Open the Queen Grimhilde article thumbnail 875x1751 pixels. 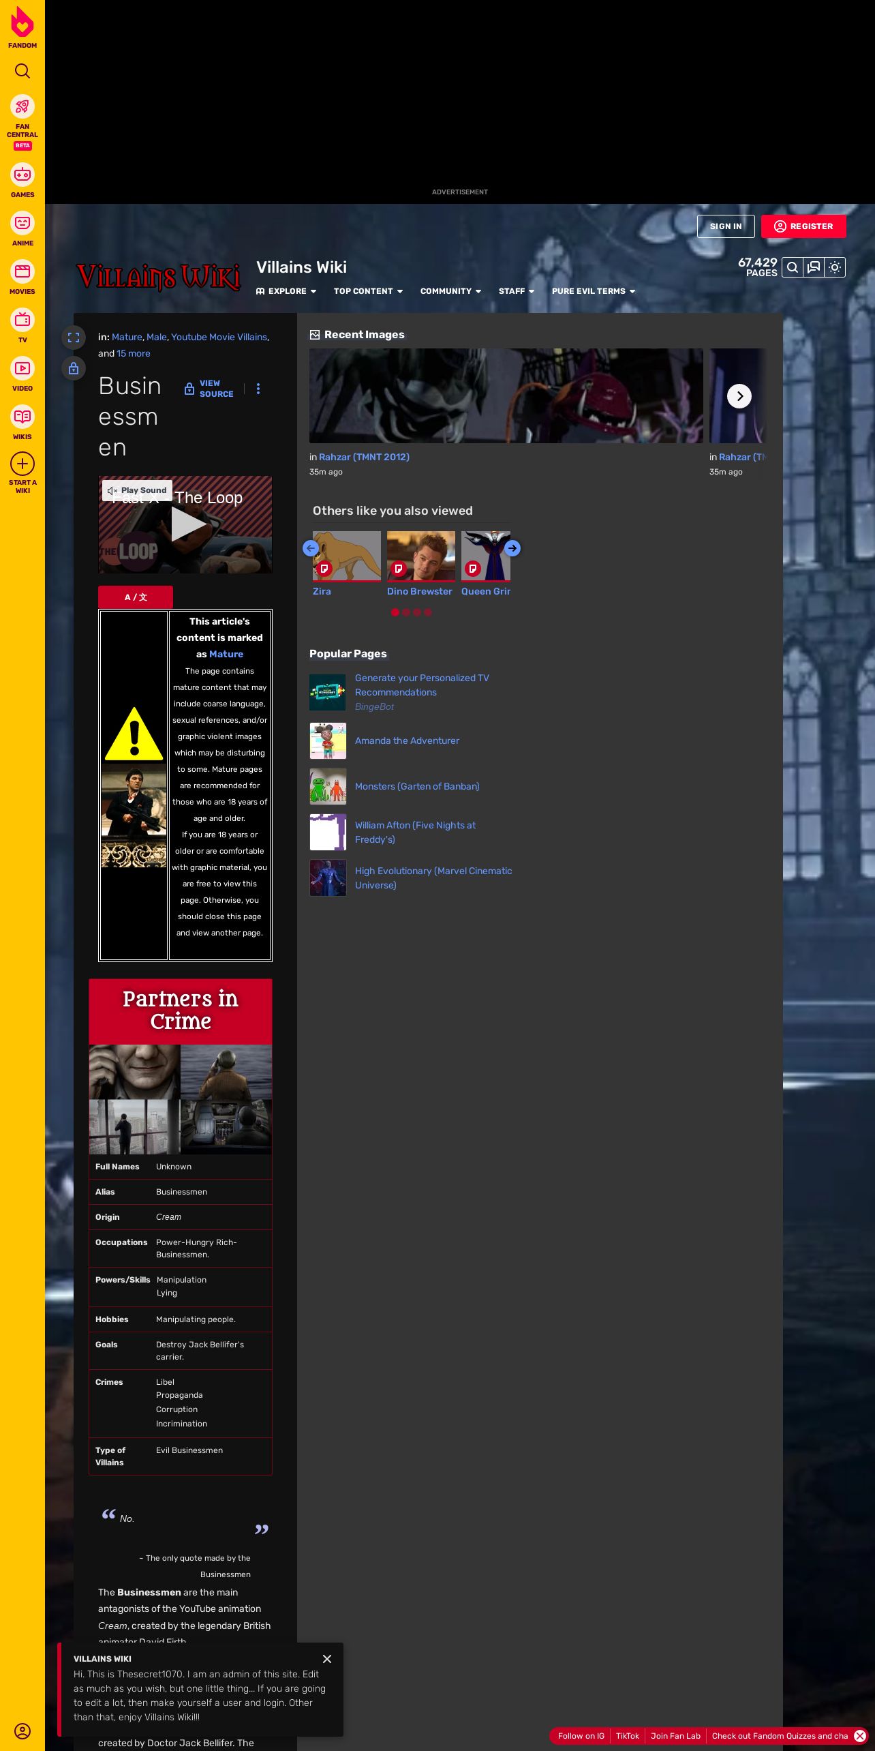point(486,556)
